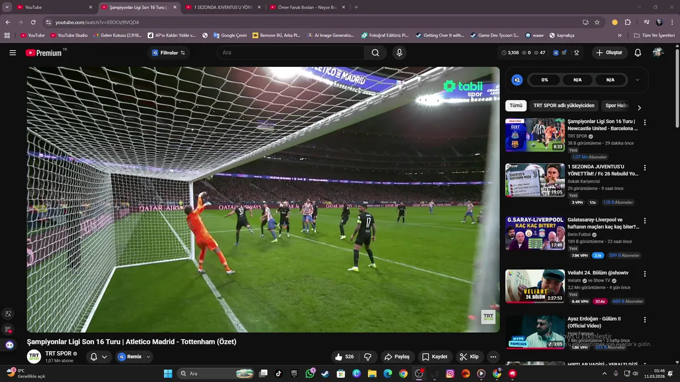The image size is (680, 382).
Task: Click the YouTube search field
Action: (x=291, y=53)
